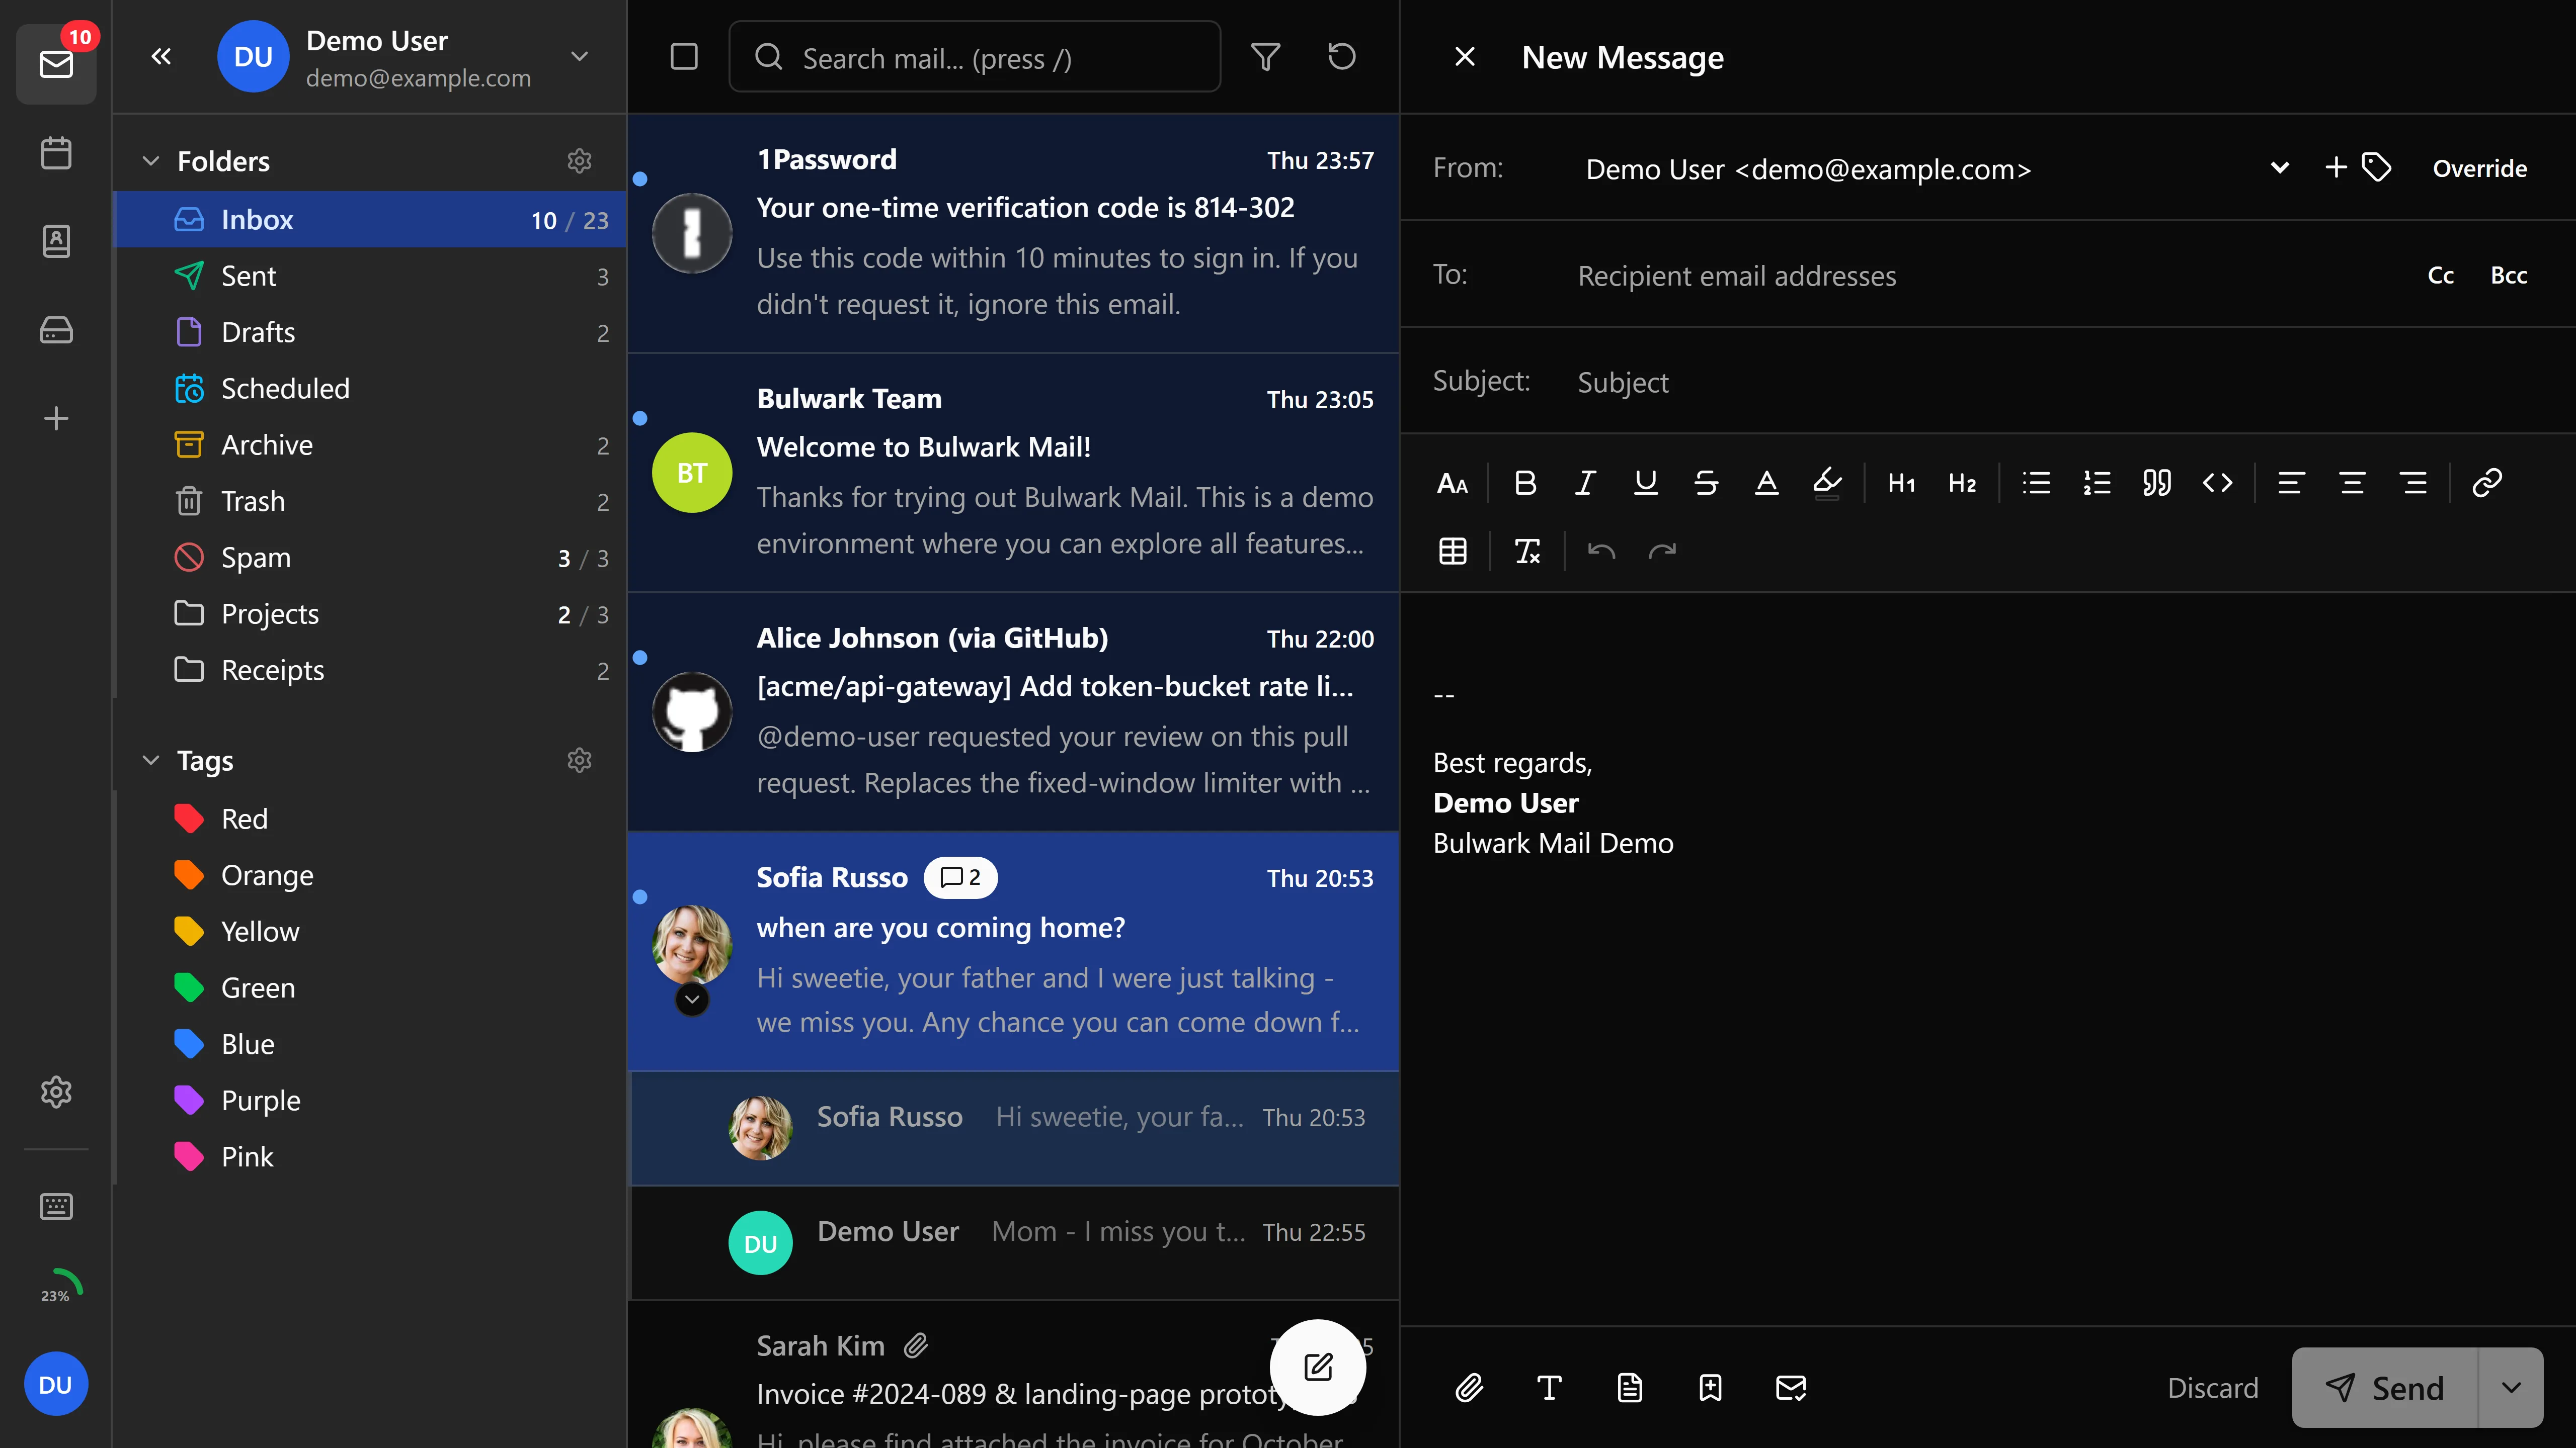Apply Heading 2 style
This screenshot has height=1448, width=2576.
[x=1962, y=484]
